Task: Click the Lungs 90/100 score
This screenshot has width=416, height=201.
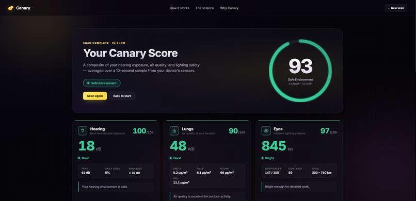Action: (x=237, y=131)
